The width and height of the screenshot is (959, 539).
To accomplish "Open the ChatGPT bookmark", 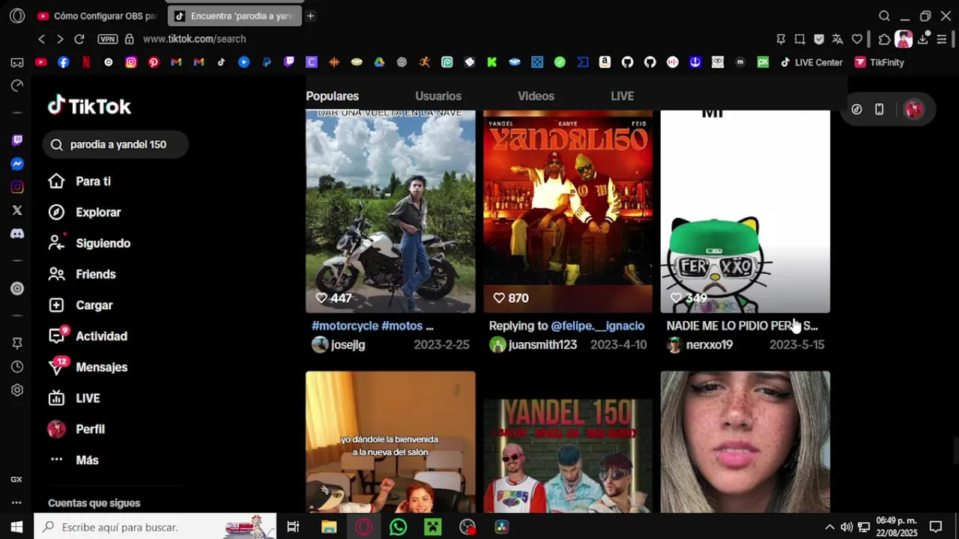I will pyautogui.click(x=402, y=62).
